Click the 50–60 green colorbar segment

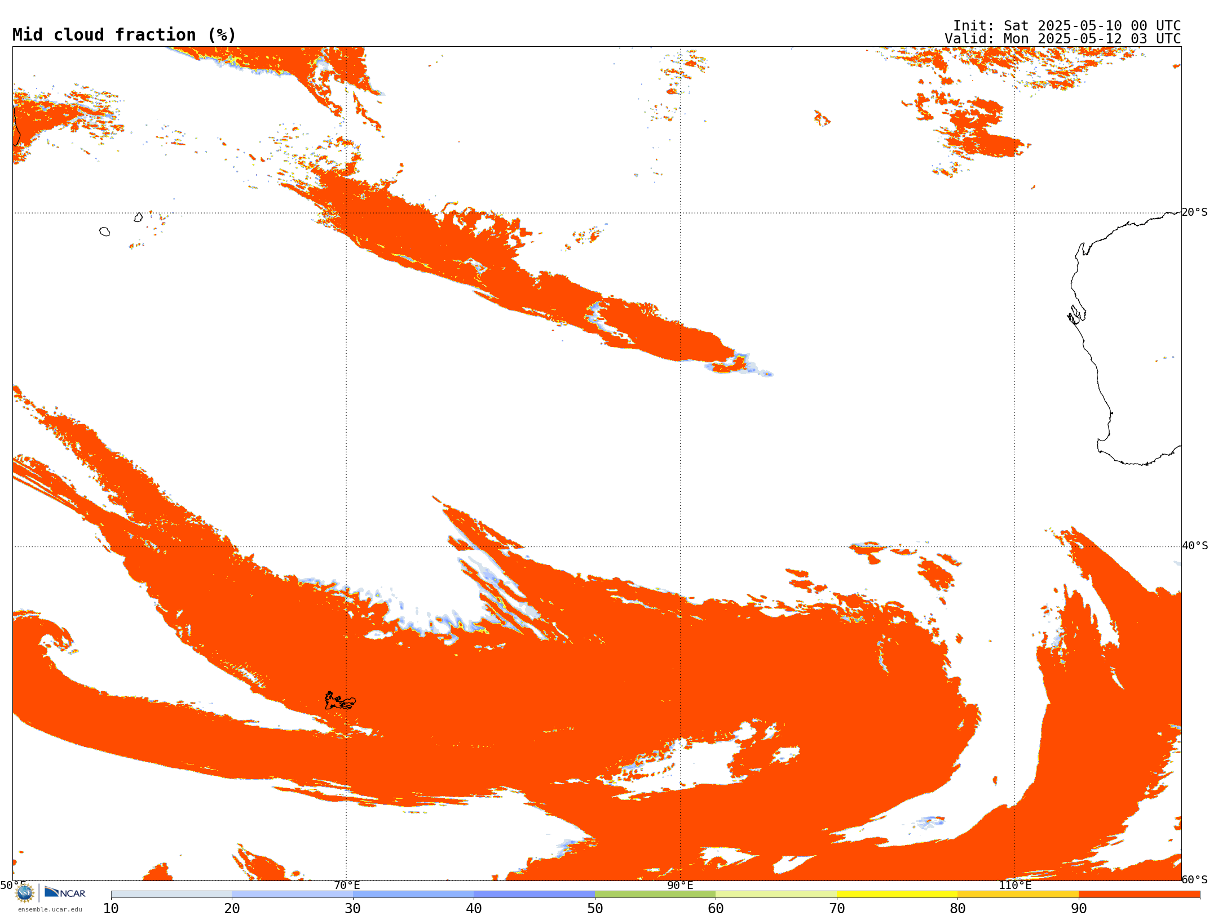point(655,895)
